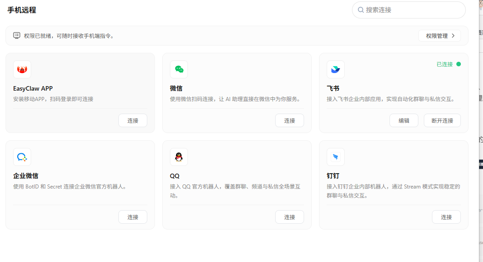Edit the 飞书 connection via 编辑
The width and height of the screenshot is (483, 262).
point(404,120)
